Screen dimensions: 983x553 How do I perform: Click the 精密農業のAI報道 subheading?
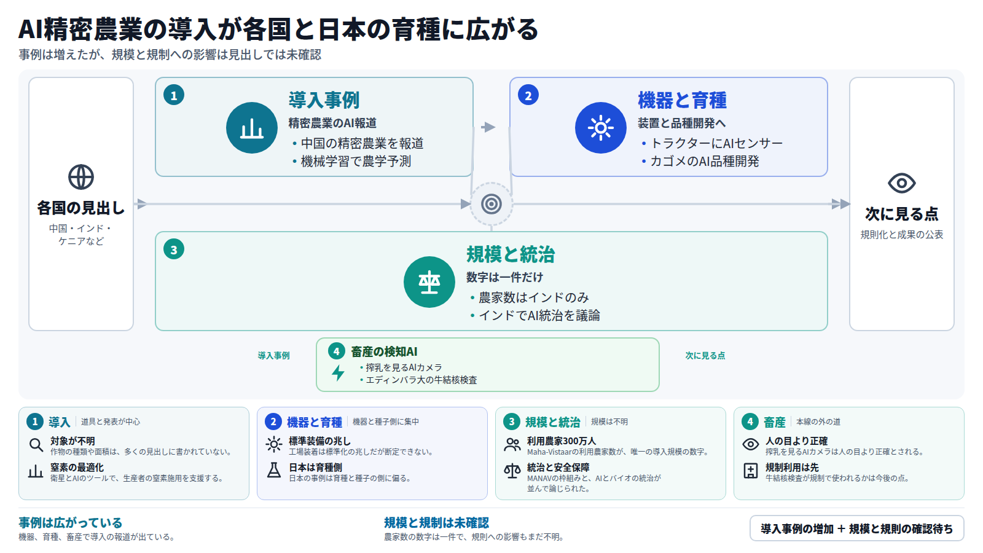pos(332,124)
